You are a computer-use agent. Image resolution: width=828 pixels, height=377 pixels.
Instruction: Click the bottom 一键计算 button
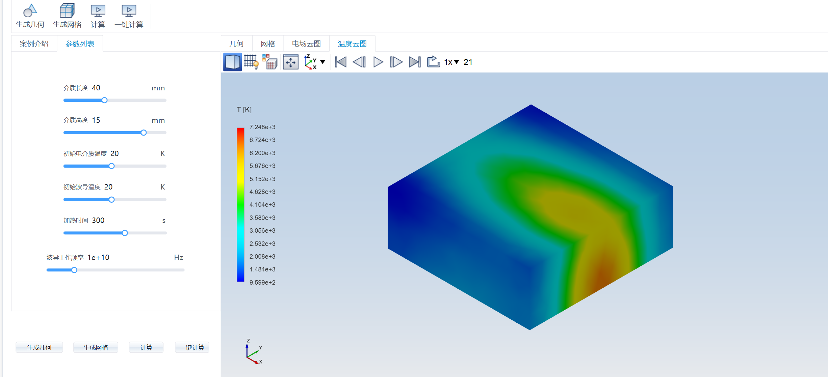(x=192, y=347)
